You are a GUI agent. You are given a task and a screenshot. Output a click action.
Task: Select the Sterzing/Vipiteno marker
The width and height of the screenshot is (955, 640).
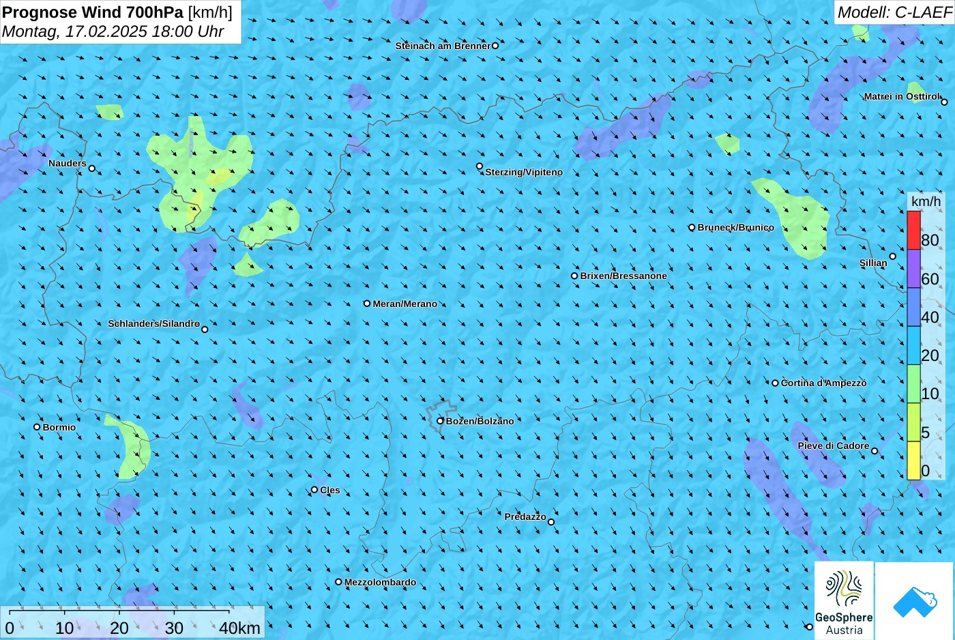click(x=480, y=166)
